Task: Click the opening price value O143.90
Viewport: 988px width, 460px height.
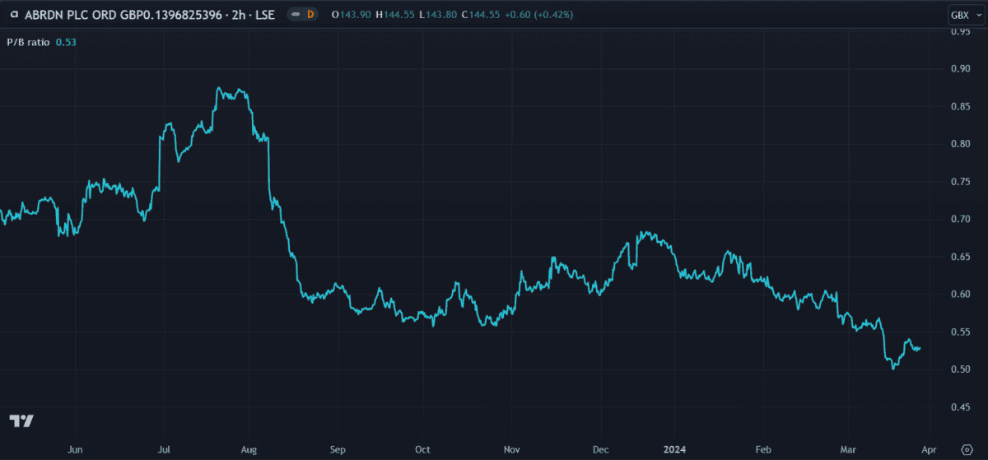Action: (x=351, y=15)
